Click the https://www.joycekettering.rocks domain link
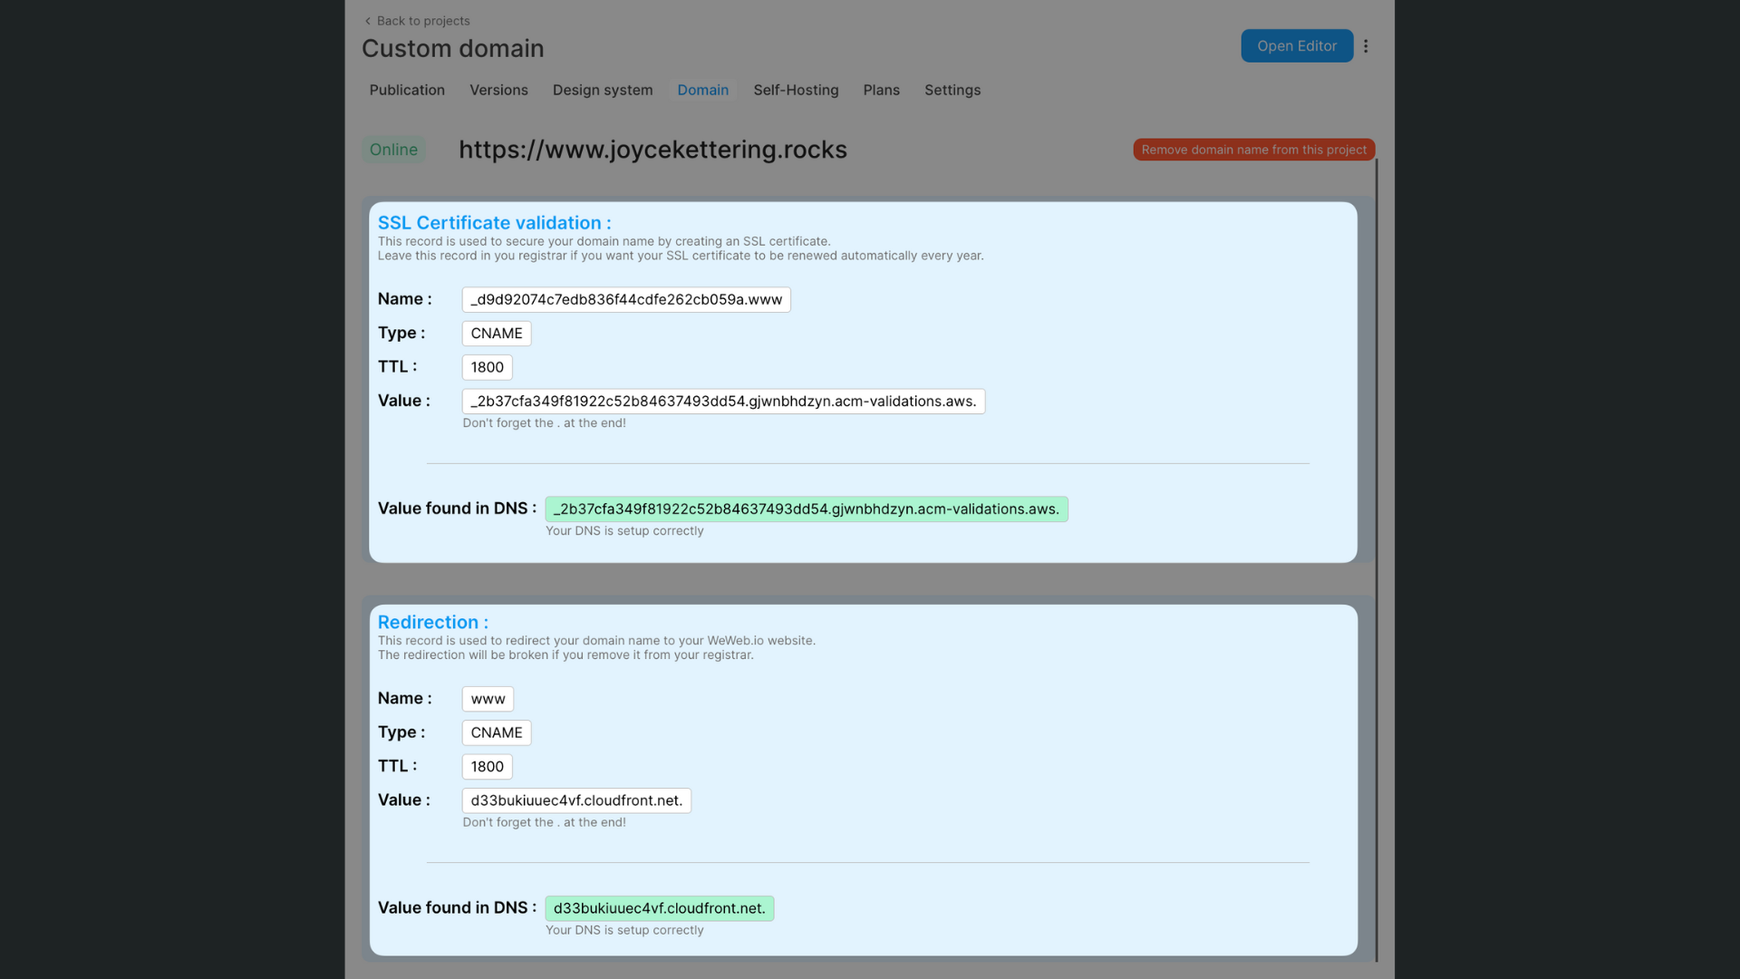Image resolution: width=1740 pixels, height=979 pixels. pos(652,149)
